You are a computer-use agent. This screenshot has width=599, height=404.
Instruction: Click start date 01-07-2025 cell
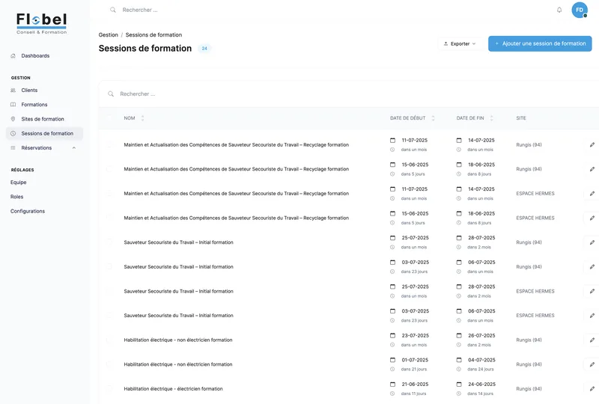tap(415, 360)
